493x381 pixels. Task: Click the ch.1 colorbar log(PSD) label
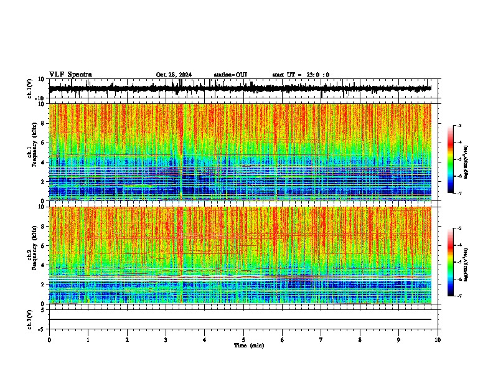click(466, 162)
